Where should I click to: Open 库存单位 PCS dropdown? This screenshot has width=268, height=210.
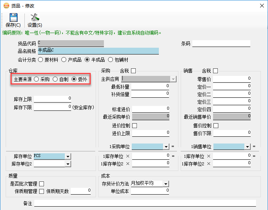[x=68, y=156]
